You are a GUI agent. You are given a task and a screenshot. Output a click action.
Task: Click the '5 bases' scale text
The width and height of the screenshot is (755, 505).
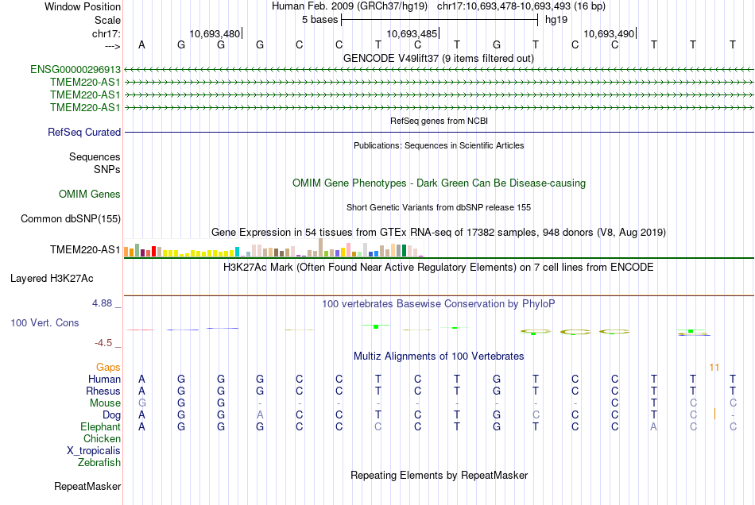[x=319, y=20]
